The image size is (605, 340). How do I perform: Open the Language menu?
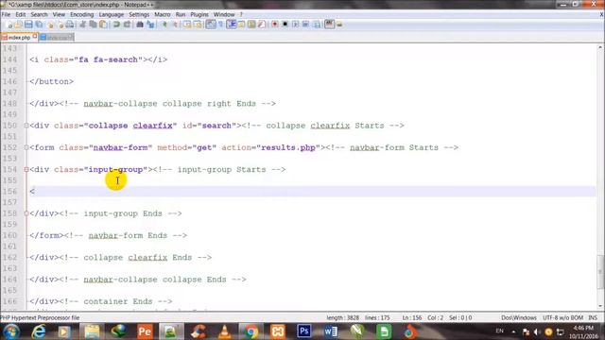pyautogui.click(x=112, y=14)
